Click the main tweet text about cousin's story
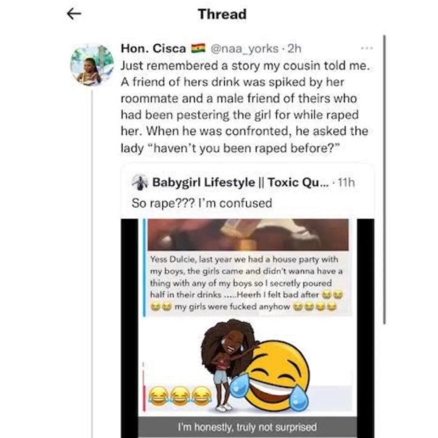The width and height of the screenshot is (438, 438). click(x=245, y=106)
